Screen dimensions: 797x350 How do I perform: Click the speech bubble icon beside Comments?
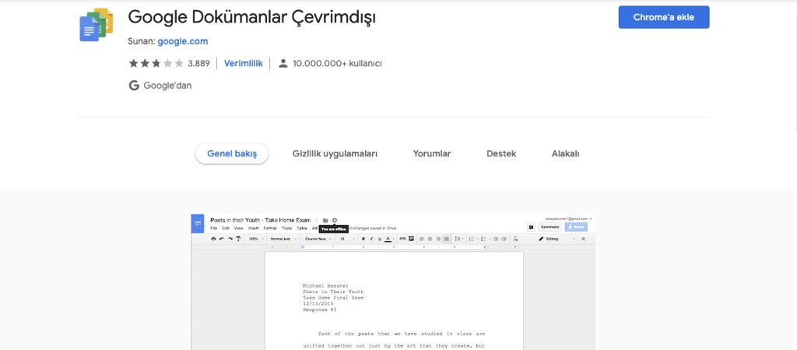[x=531, y=227]
